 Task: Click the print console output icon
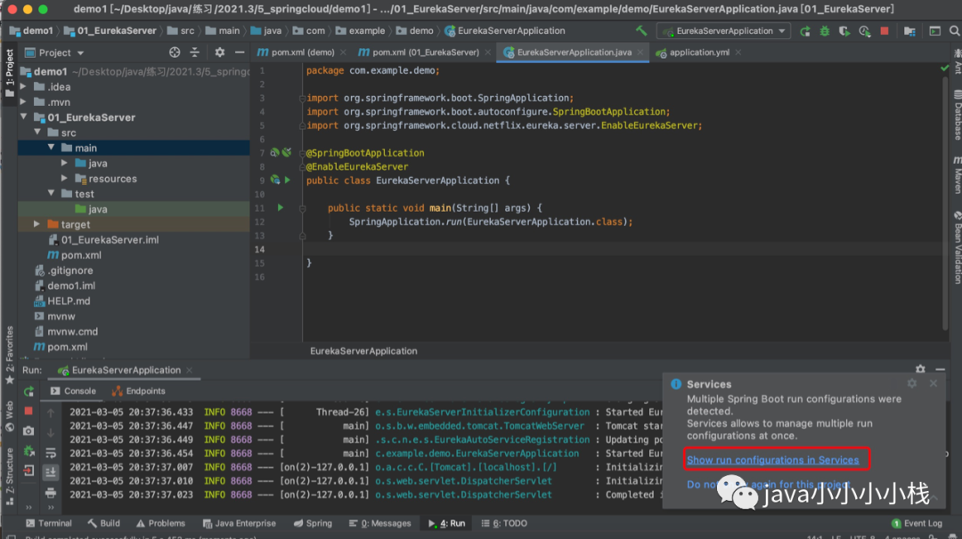pyautogui.click(x=51, y=492)
